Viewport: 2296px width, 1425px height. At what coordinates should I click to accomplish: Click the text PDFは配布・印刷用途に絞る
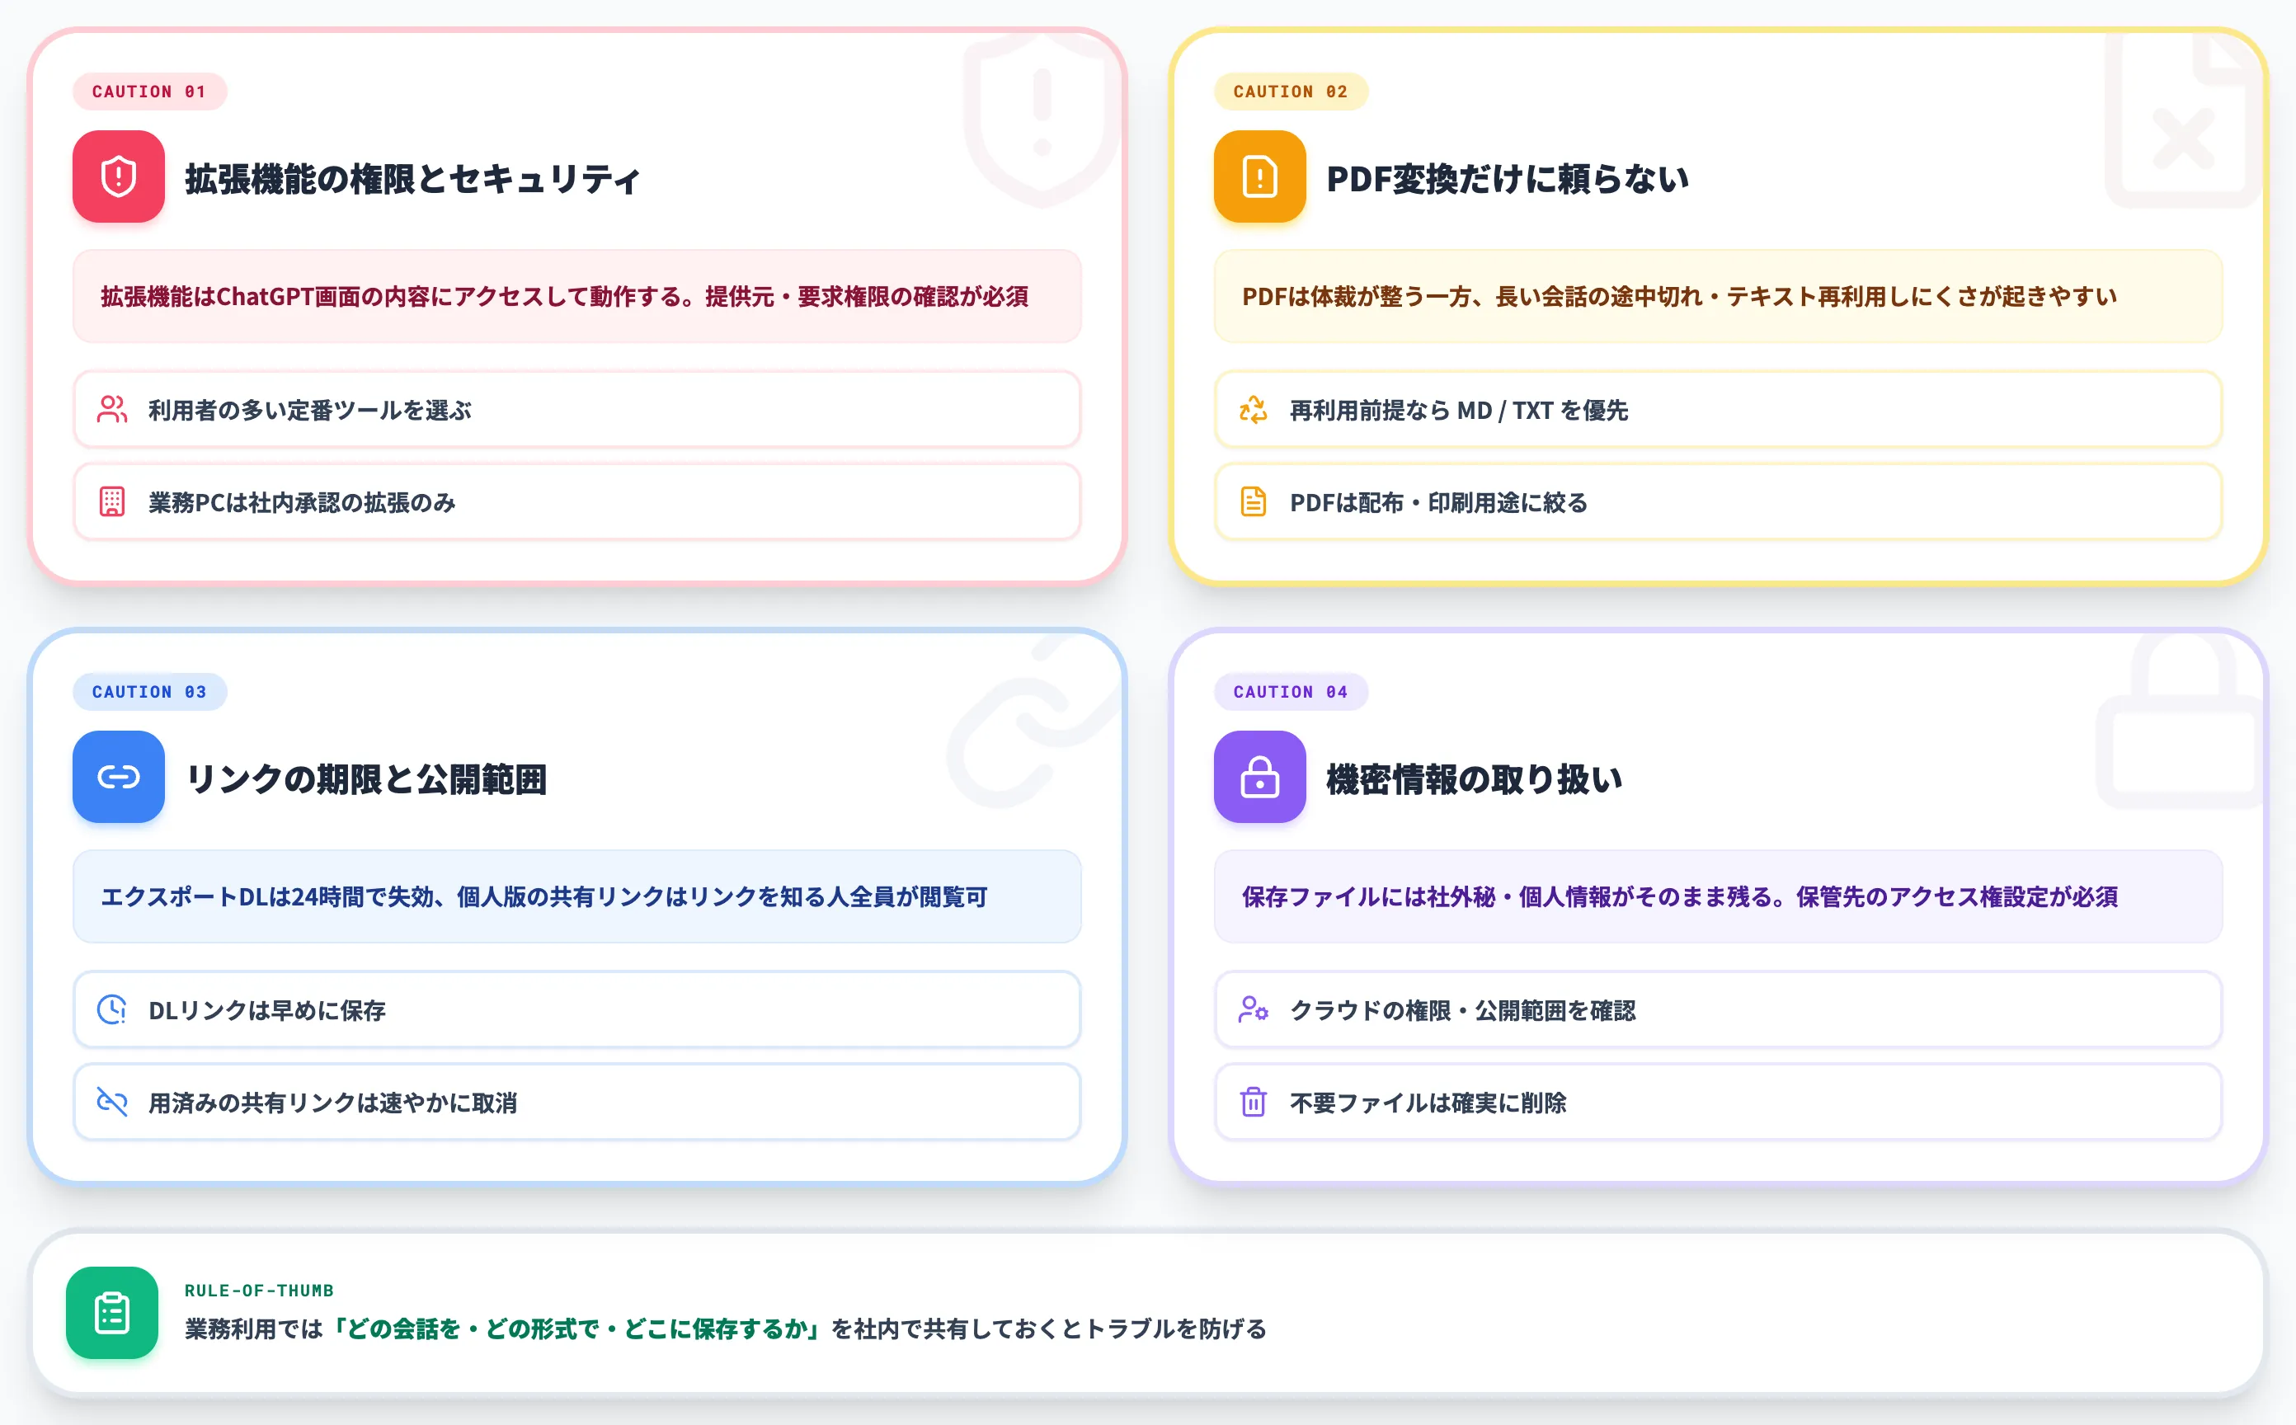(x=1438, y=502)
